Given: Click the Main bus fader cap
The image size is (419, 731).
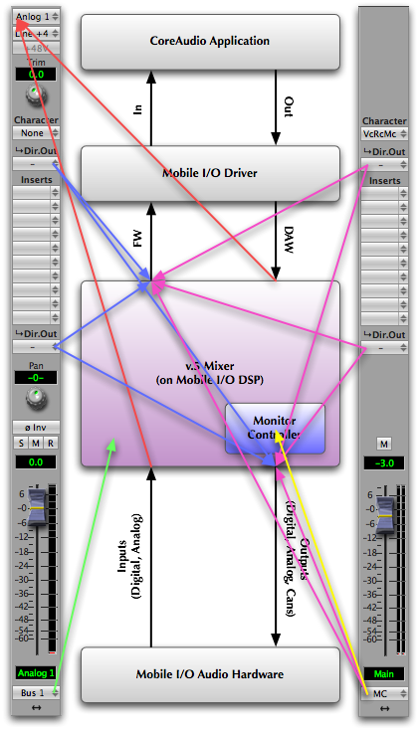Looking at the screenshot, I should point(385,515).
